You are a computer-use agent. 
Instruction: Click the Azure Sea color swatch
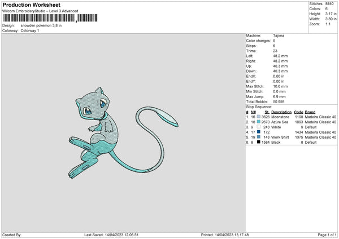pyautogui.click(x=259, y=122)
